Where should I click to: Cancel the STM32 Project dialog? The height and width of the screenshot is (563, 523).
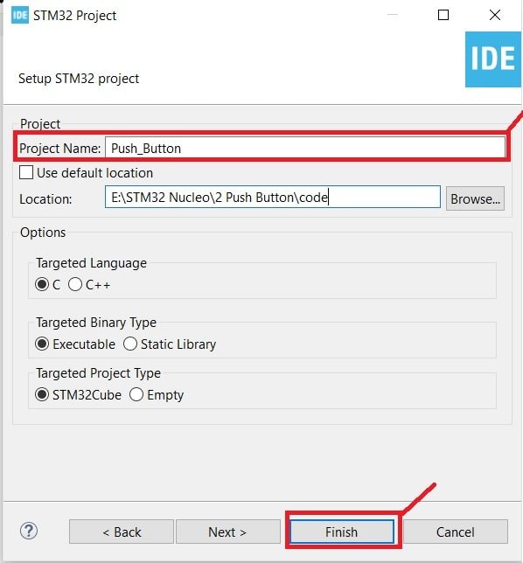click(x=456, y=532)
